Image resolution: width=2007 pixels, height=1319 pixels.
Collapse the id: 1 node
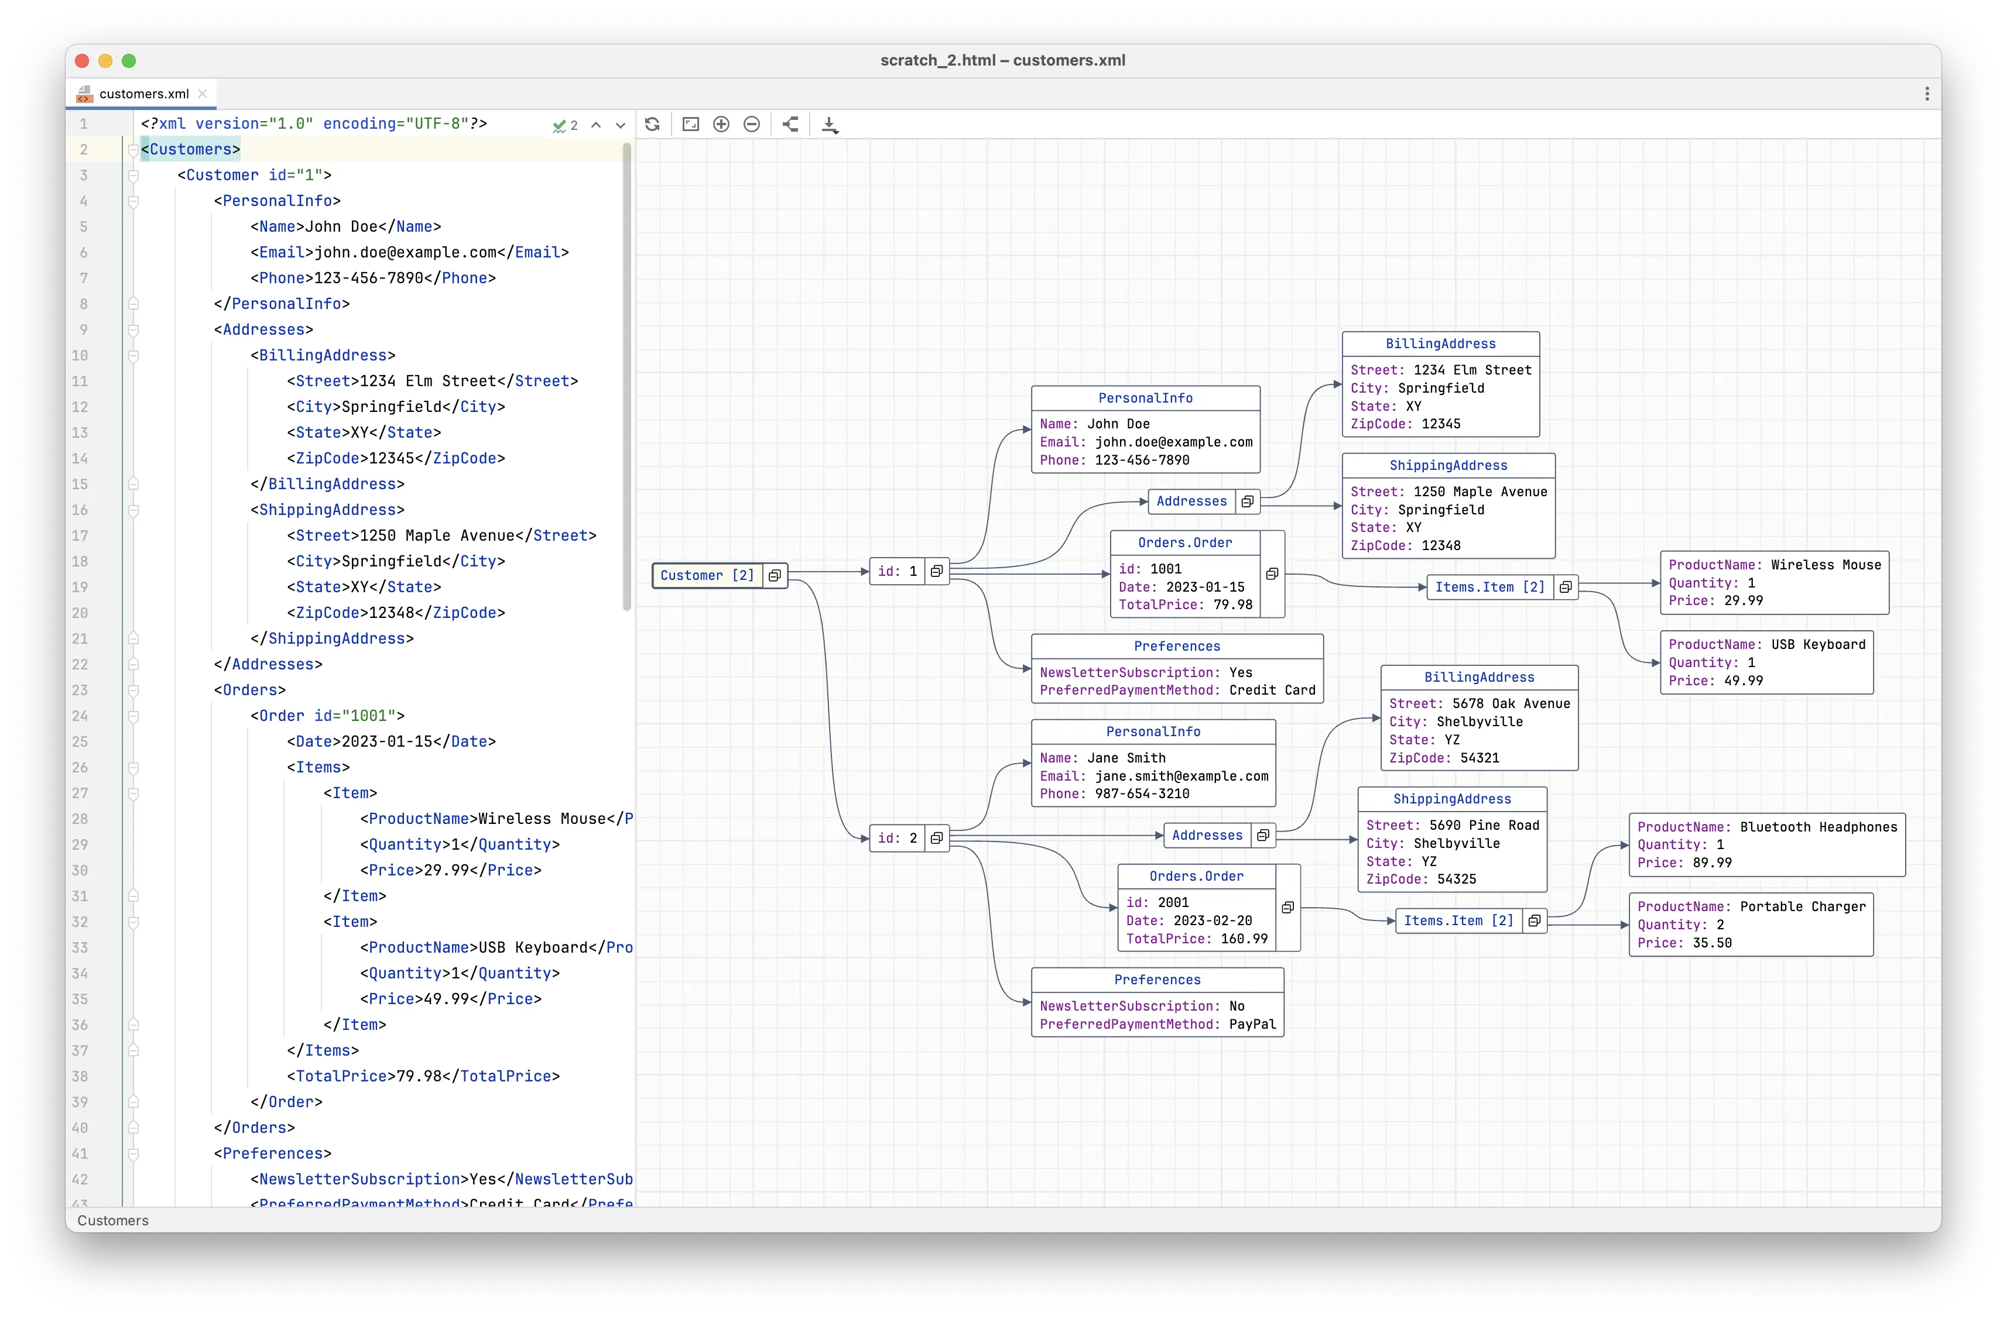[x=936, y=571]
